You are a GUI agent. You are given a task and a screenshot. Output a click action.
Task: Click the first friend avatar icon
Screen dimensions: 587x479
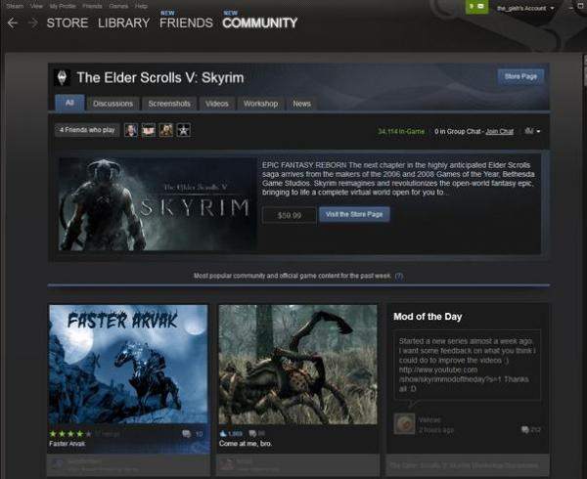click(131, 130)
